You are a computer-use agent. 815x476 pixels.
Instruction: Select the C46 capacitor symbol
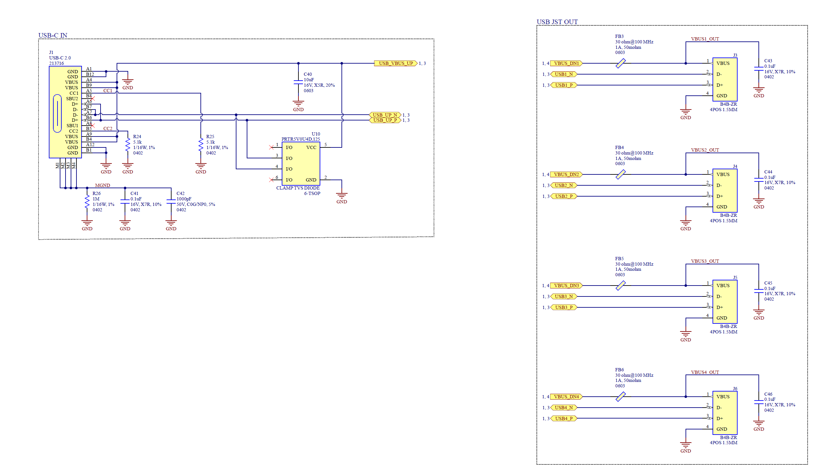click(759, 402)
